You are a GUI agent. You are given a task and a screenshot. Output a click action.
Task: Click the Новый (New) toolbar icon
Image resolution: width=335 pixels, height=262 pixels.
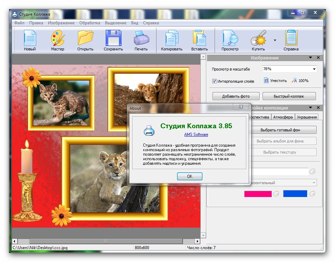(30, 38)
